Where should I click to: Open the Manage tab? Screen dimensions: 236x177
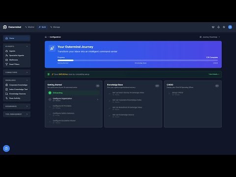pos(55,27)
